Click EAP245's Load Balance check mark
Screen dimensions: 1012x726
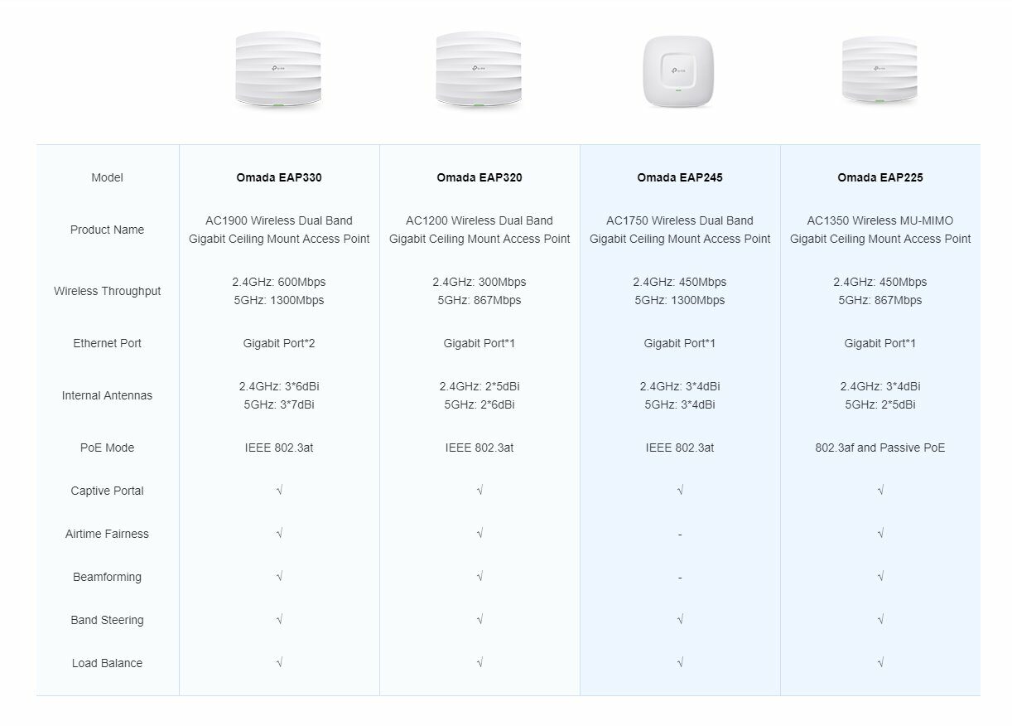[680, 663]
